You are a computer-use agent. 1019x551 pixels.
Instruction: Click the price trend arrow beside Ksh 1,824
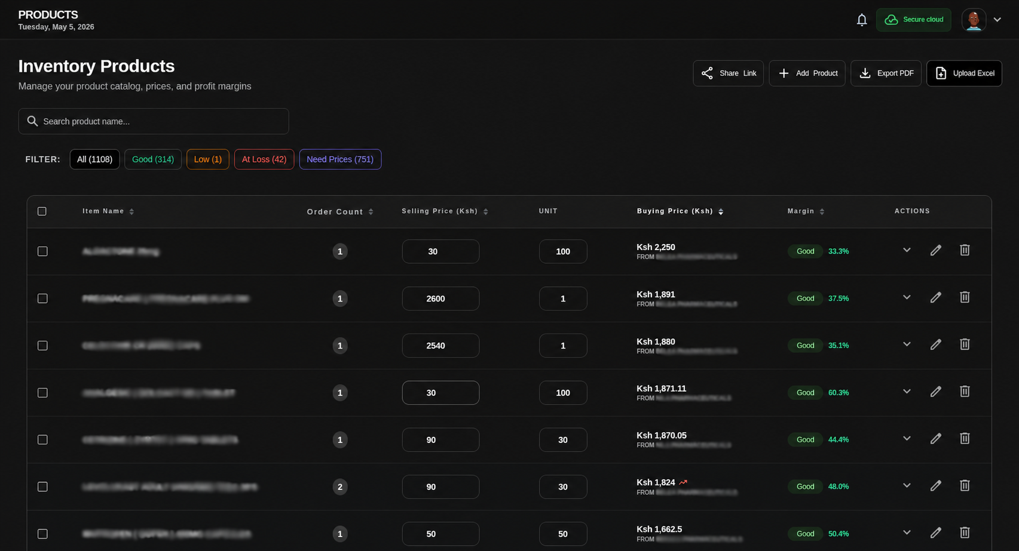coord(683,482)
